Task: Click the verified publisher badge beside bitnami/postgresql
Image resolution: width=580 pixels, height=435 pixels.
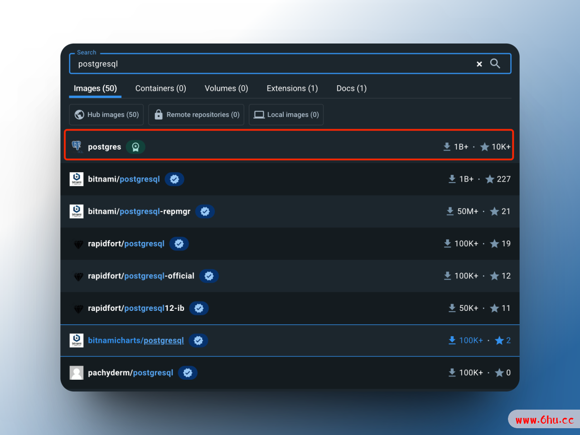Action: click(x=174, y=179)
